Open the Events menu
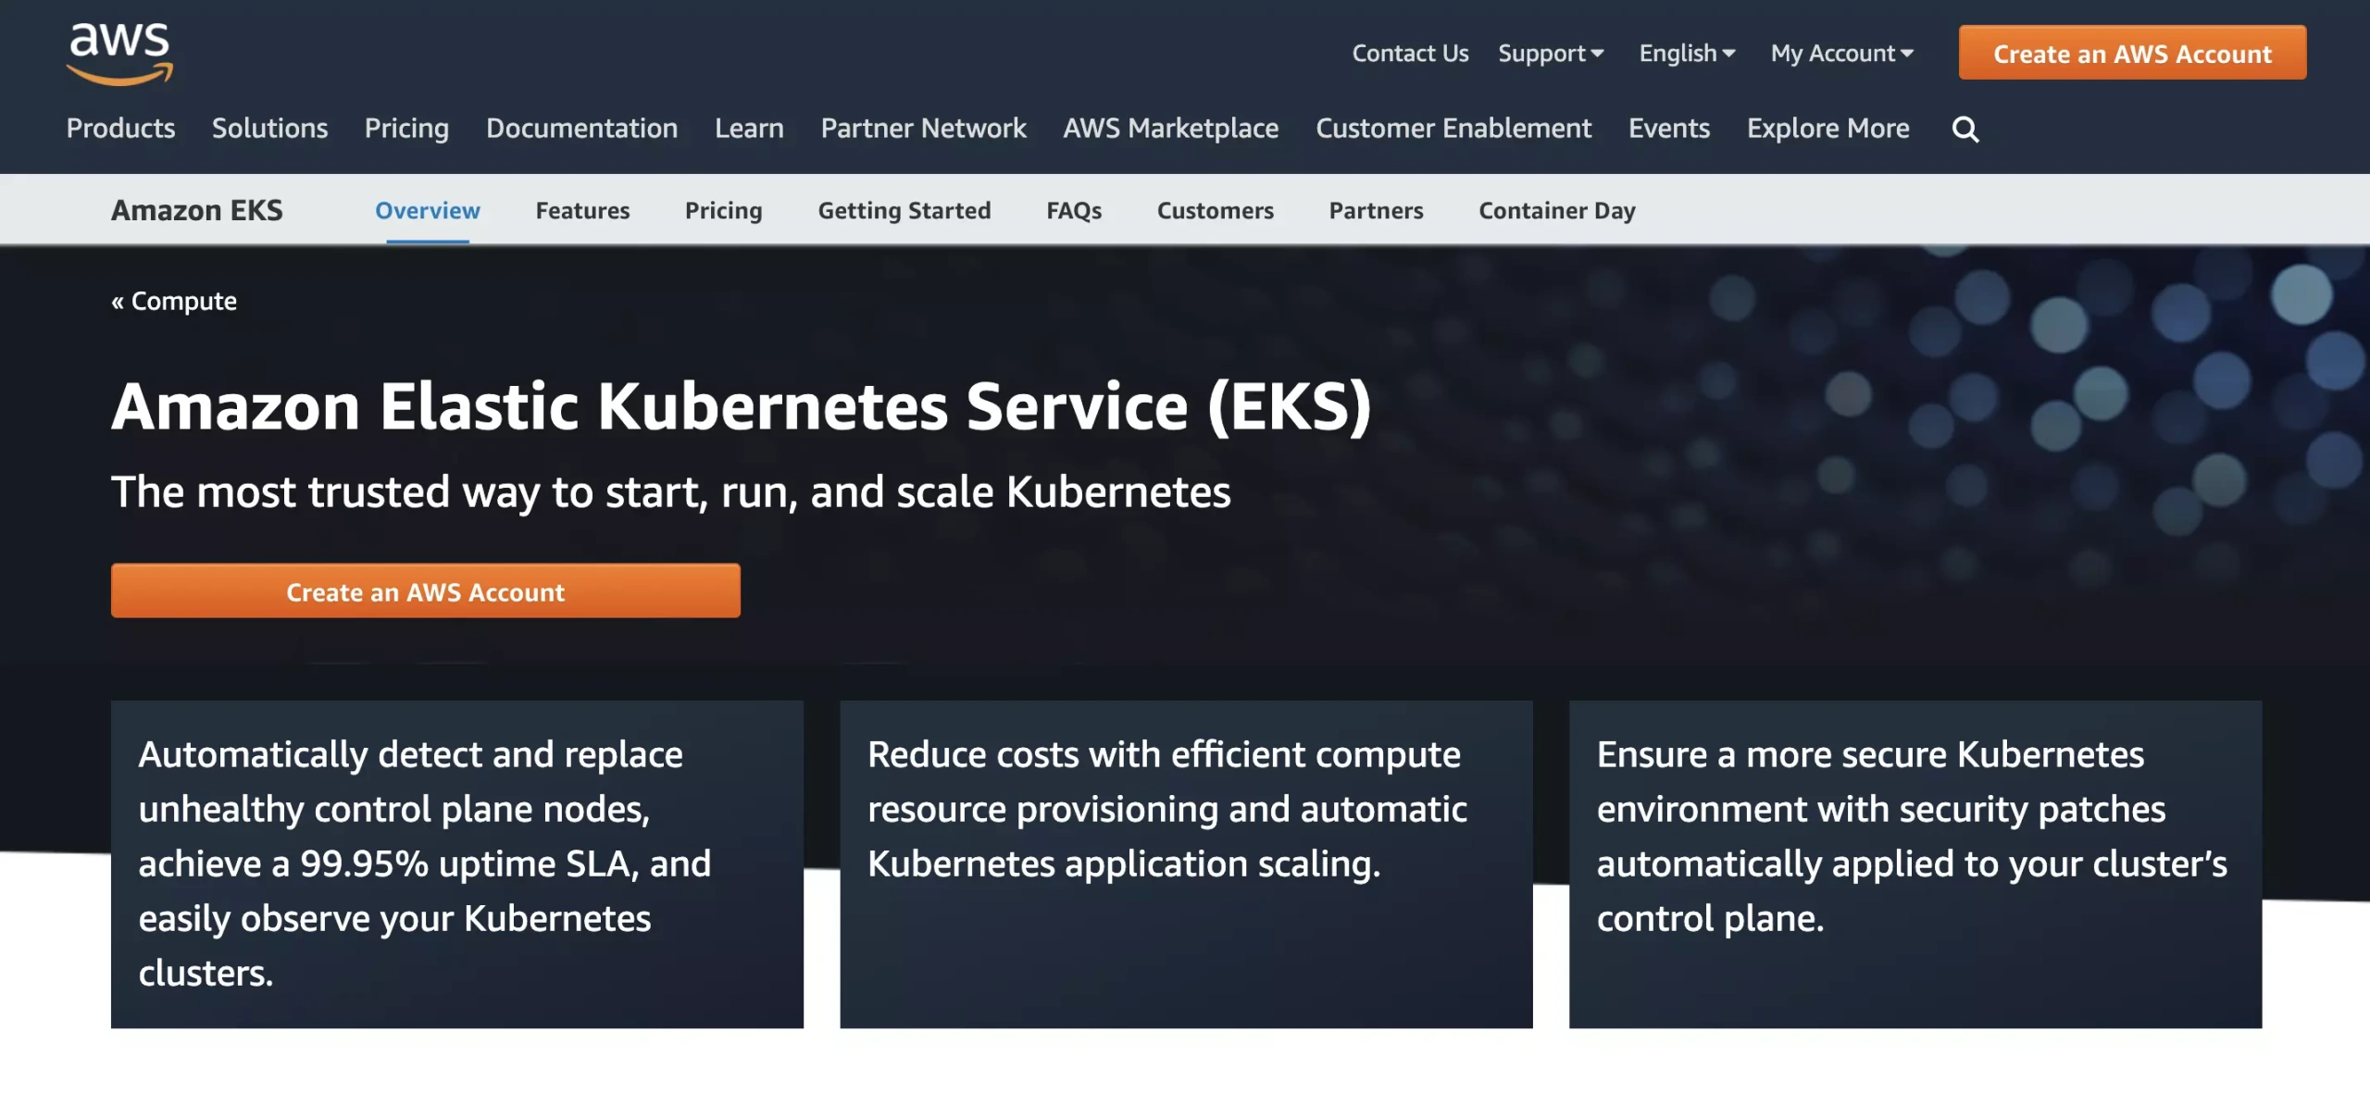 [x=1668, y=128]
